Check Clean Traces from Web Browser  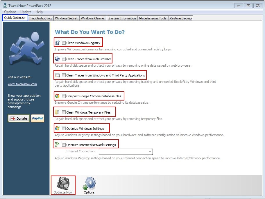tap(64, 59)
